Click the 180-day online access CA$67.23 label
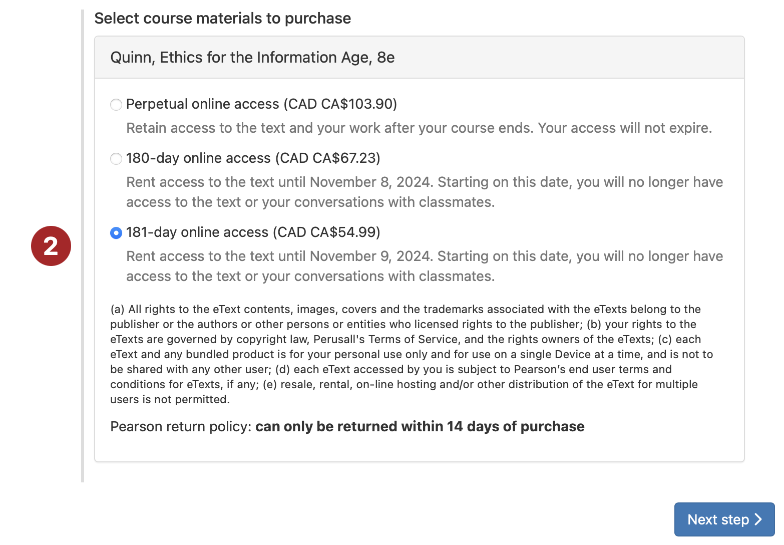The image size is (784, 545). (253, 158)
